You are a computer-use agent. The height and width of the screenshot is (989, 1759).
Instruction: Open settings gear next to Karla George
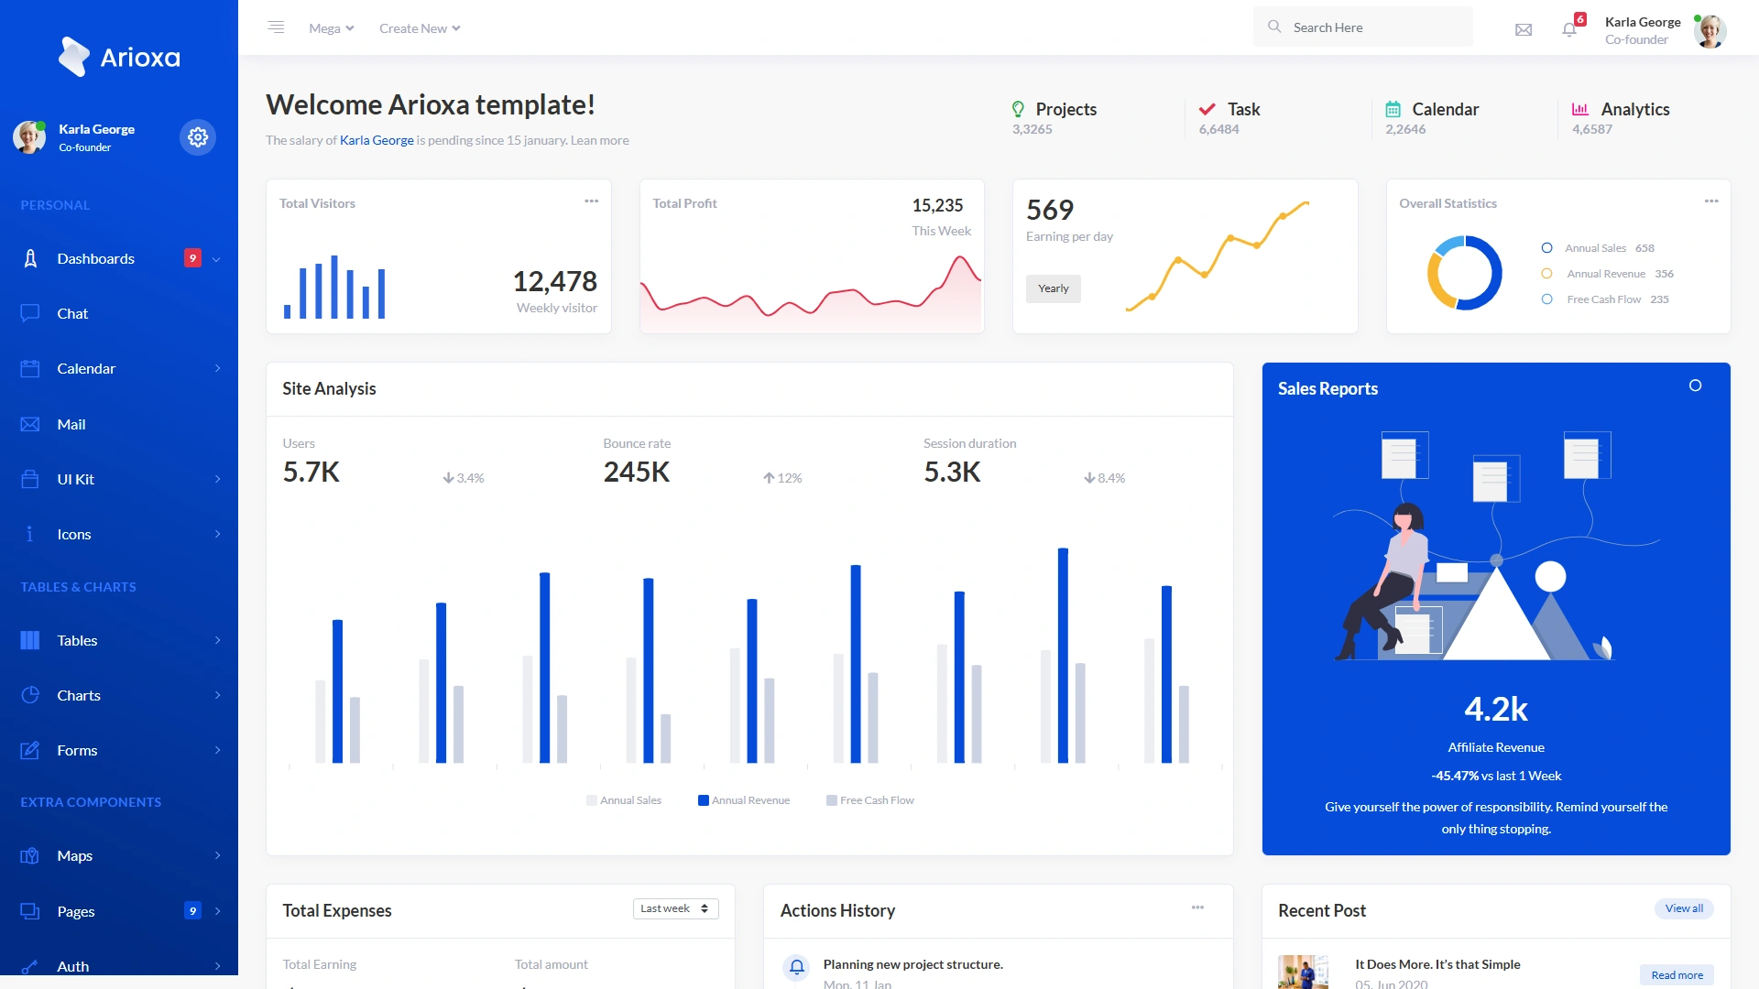(x=198, y=136)
